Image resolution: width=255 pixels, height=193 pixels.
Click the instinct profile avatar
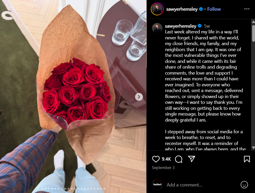click(x=157, y=185)
